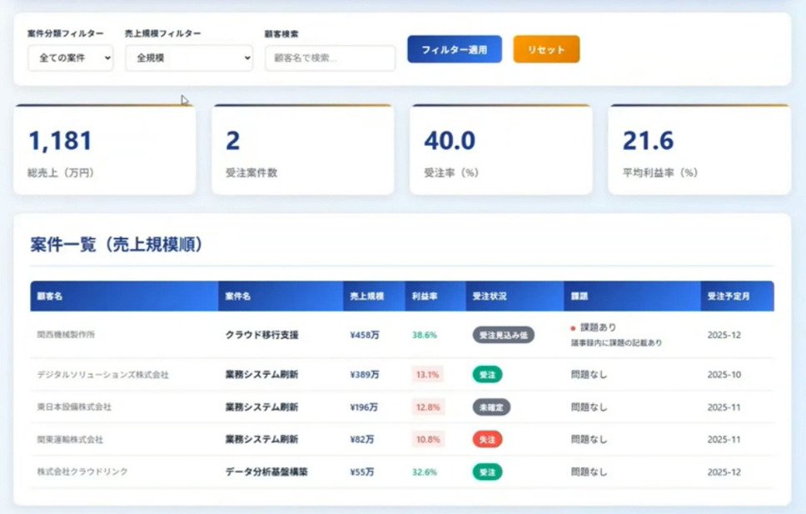Image resolution: width=806 pixels, height=514 pixels.
Task: Click the orange リセット button
Action: (x=546, y=50)
